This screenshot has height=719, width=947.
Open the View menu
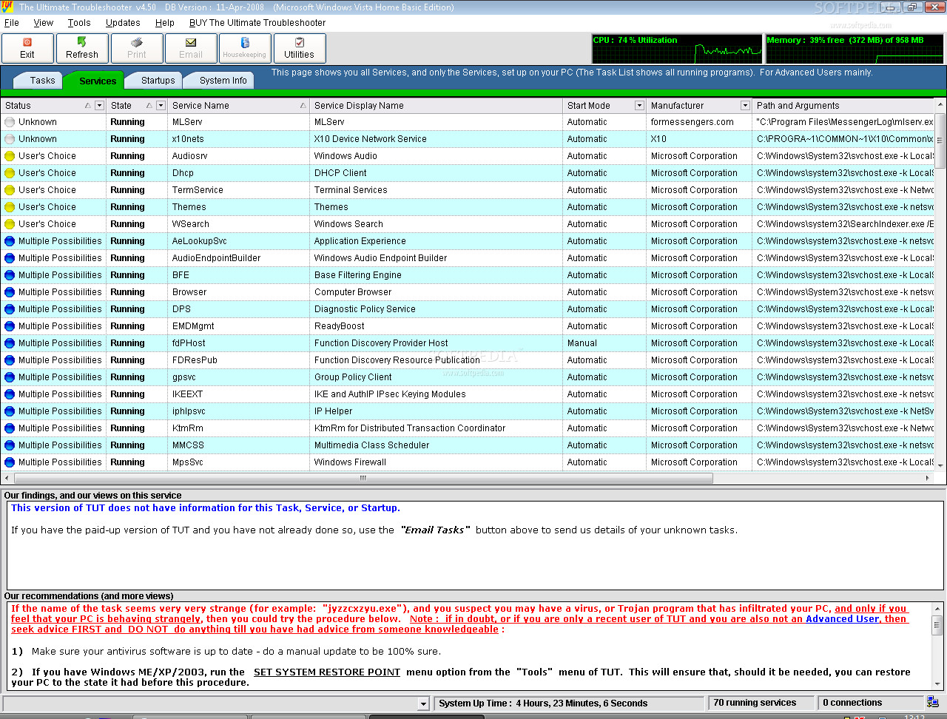44,23
